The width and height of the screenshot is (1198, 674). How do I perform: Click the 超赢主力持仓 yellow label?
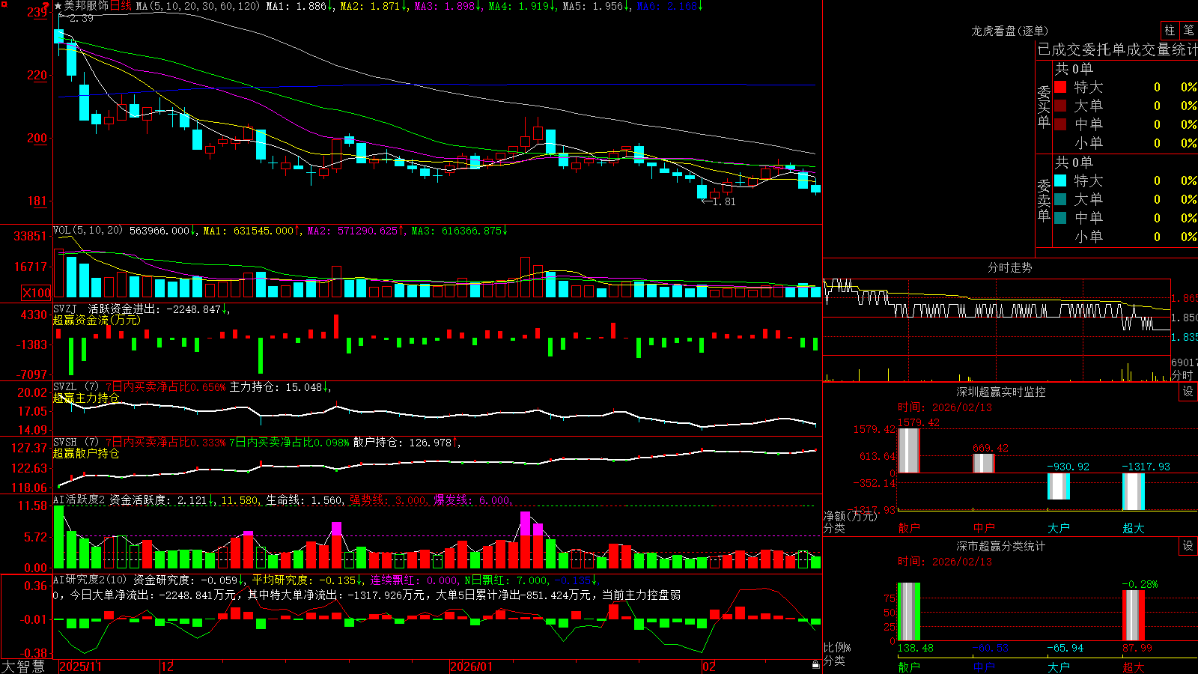point(86,398)
